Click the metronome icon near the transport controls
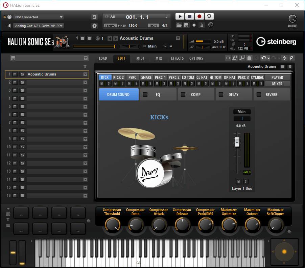The image size is (305, 268). tap(201, 25)
